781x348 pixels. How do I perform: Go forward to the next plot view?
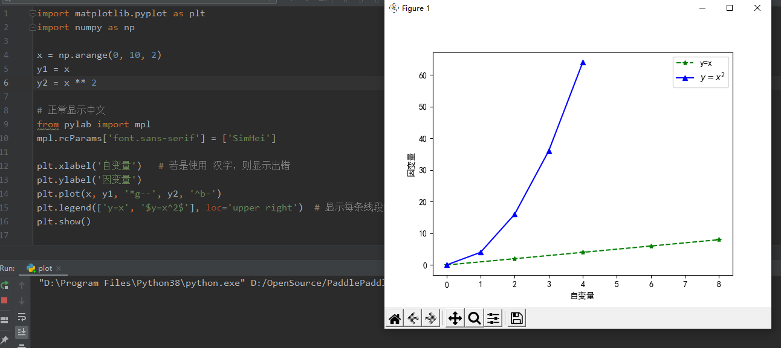[431, 318]
